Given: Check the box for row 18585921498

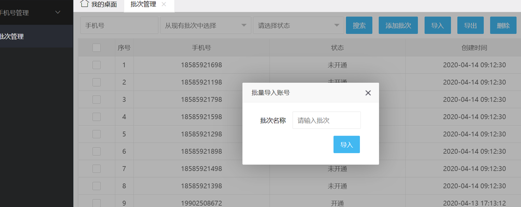Looking at the screenshot, I should (96, 169).
